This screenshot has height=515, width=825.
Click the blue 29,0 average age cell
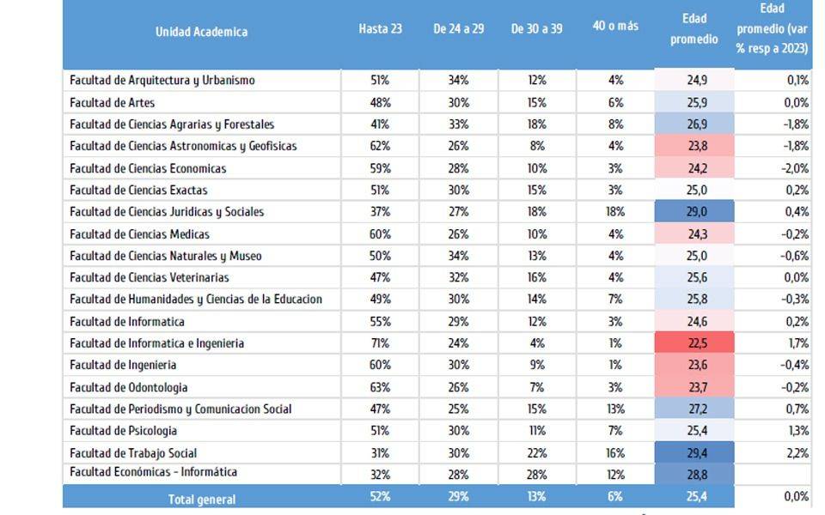click(x=694, y=212)
